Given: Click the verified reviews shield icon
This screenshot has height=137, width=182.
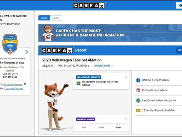Looking at the screenshot, I should (25, 84).
